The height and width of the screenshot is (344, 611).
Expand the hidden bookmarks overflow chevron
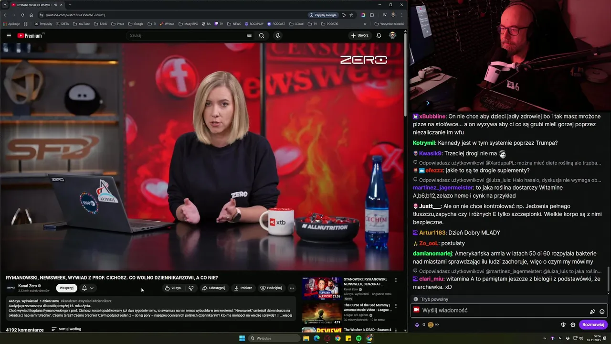(x=365, y=23)
